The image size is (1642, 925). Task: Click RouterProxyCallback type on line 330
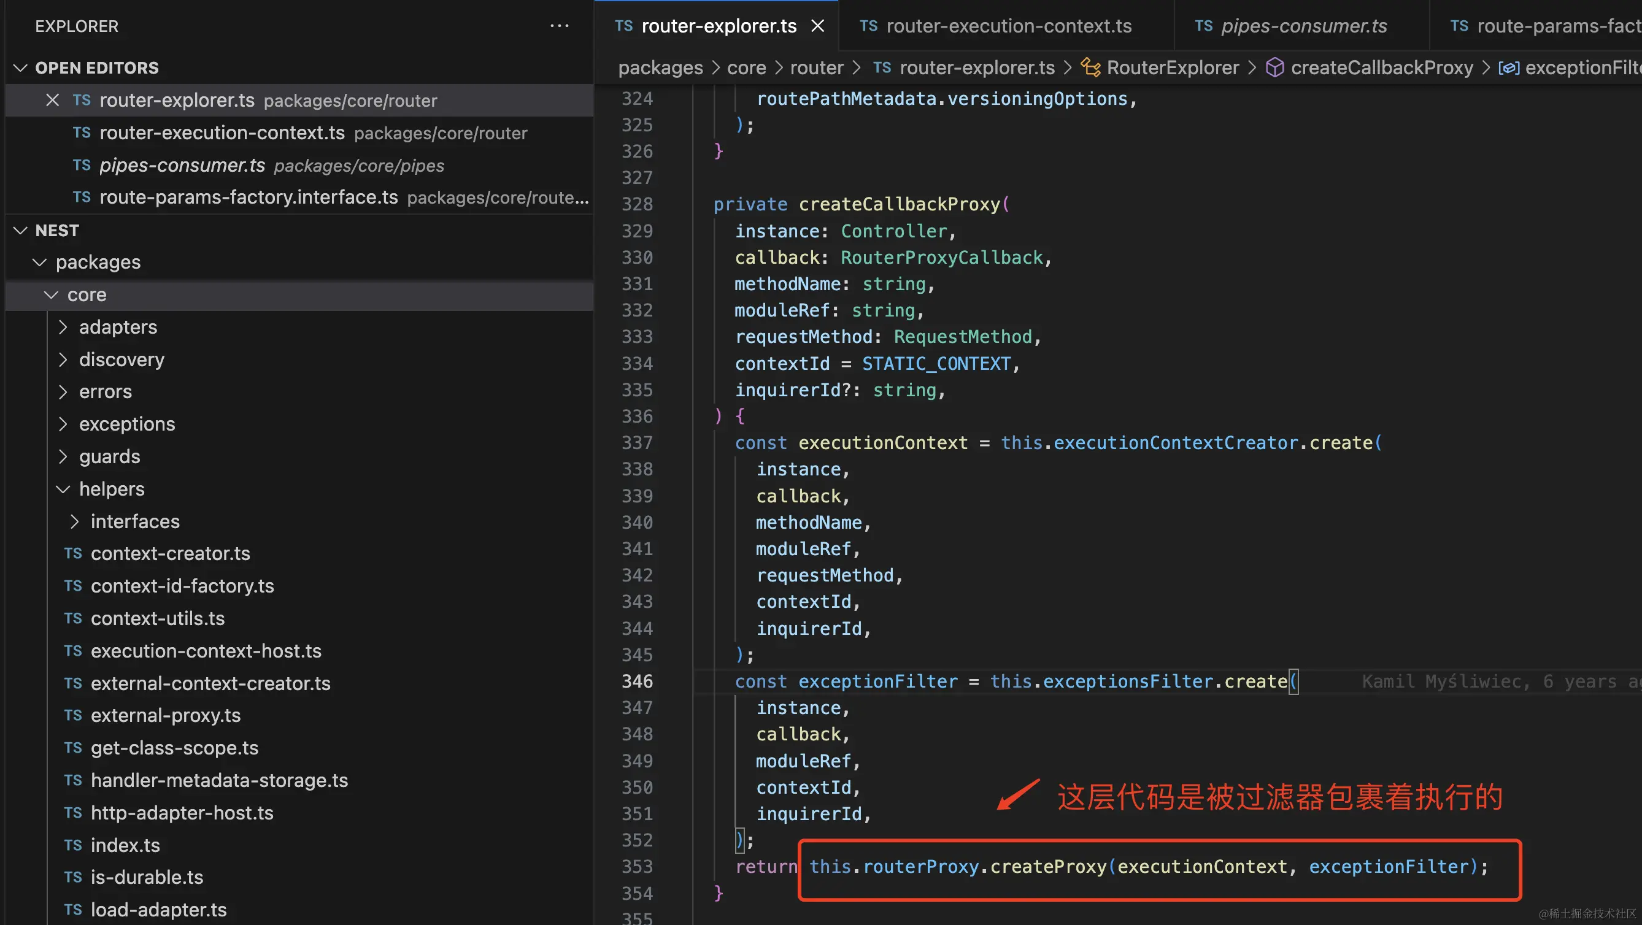click(x=942, y=258)
